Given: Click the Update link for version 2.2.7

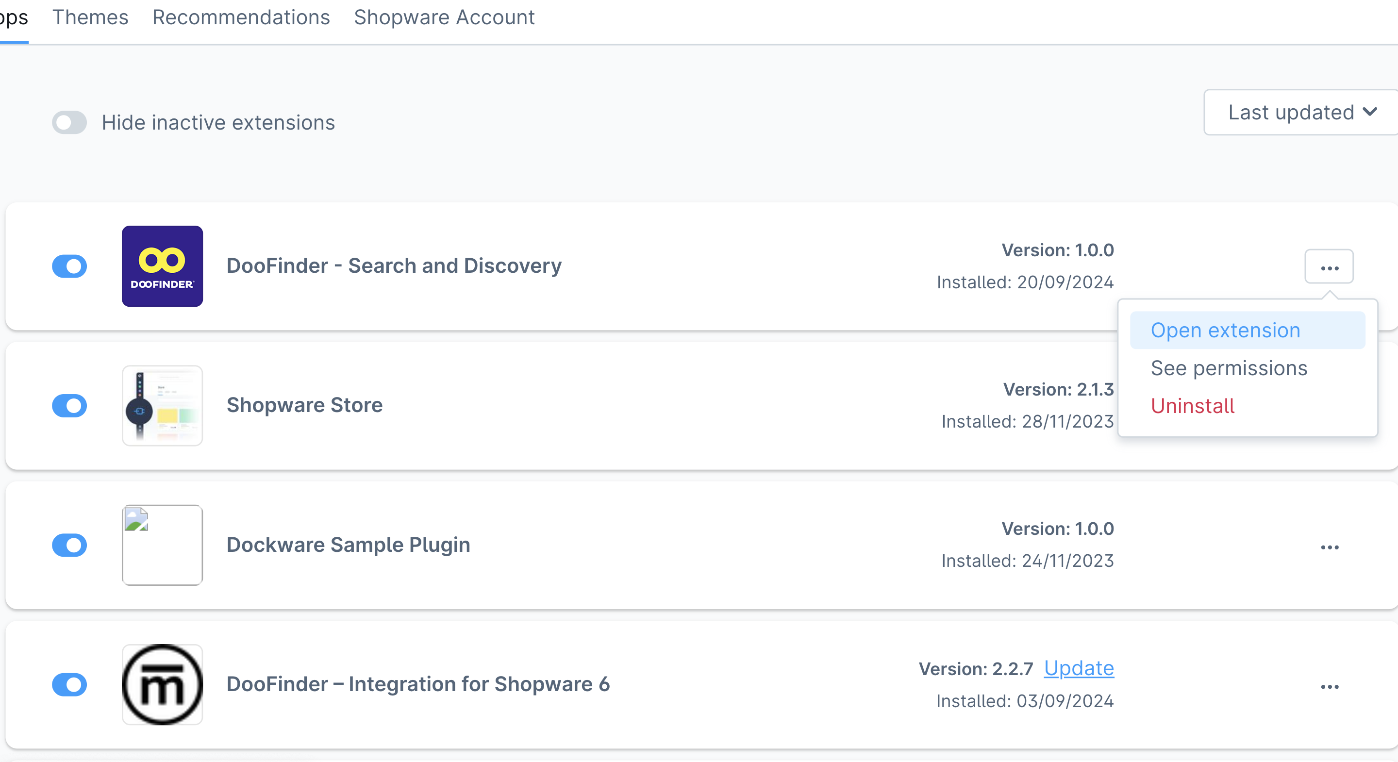Looking at the screenshot, I should (1078, 668).
